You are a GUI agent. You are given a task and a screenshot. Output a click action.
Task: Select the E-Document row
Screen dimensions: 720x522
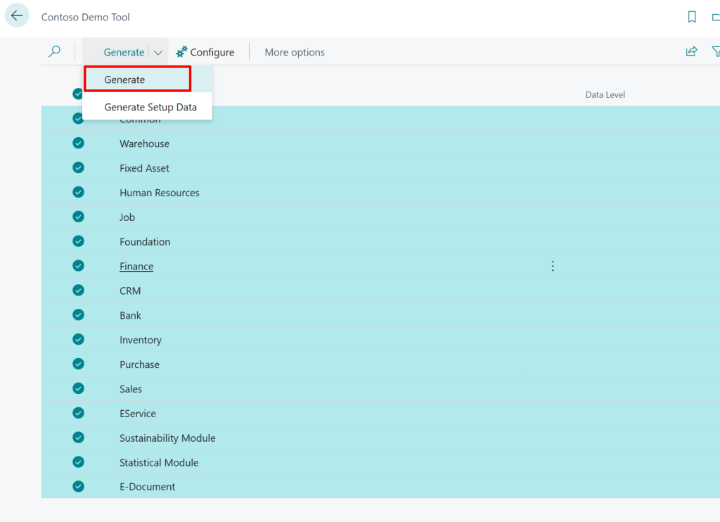148,486
